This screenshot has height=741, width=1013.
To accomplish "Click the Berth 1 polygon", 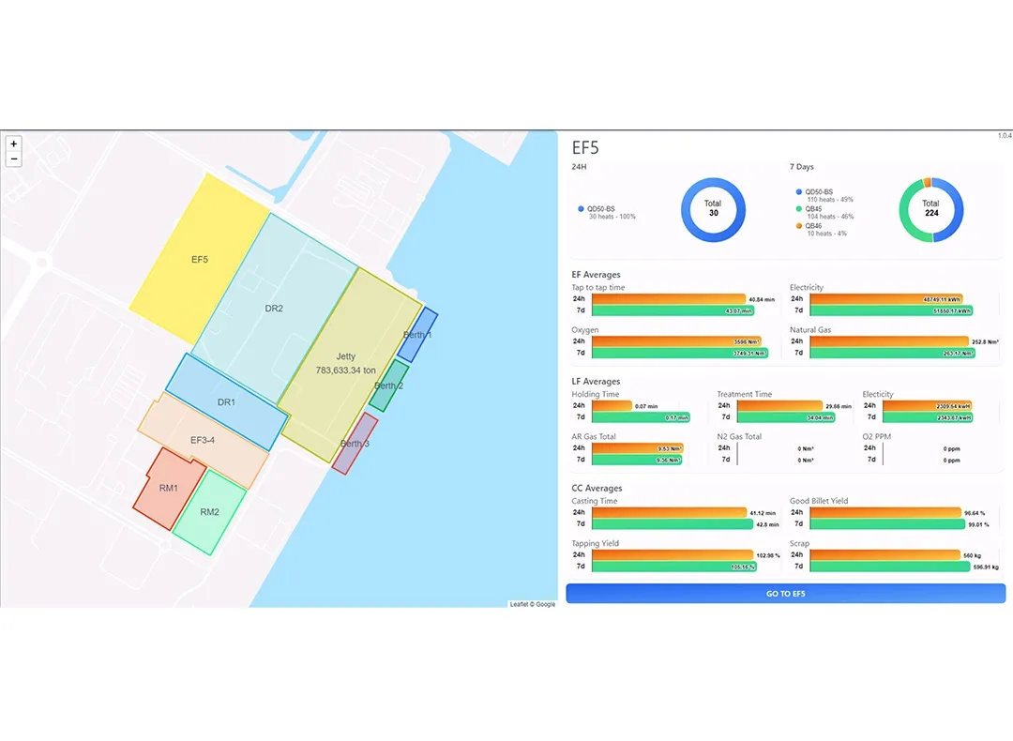I will [x=418, y=335].
